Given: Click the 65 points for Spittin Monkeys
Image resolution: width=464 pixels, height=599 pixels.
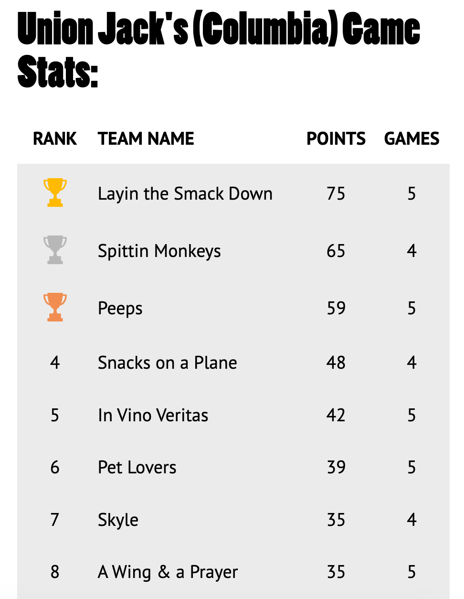Looking at the screenshot, I should 336,251.
